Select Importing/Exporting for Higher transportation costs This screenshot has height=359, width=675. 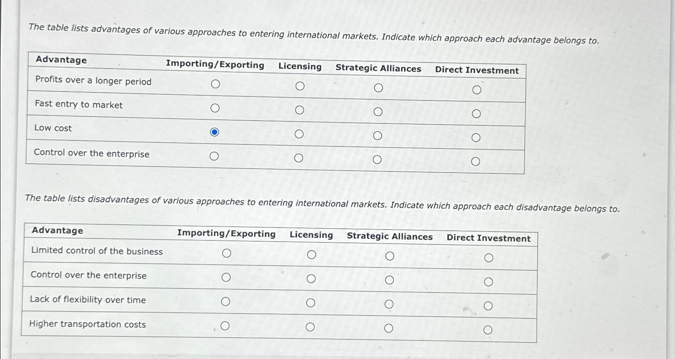click(226, 326)
